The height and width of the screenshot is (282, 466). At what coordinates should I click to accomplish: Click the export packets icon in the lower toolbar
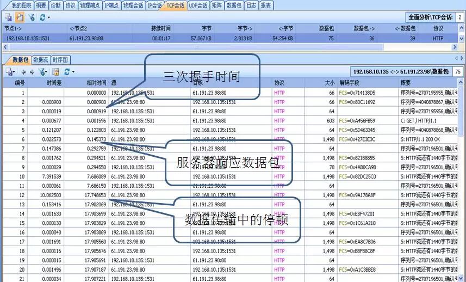coord(9,72)
